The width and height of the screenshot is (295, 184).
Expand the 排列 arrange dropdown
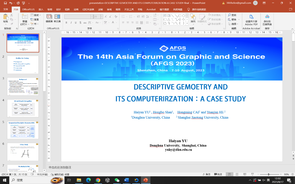(x=193, y=21)
